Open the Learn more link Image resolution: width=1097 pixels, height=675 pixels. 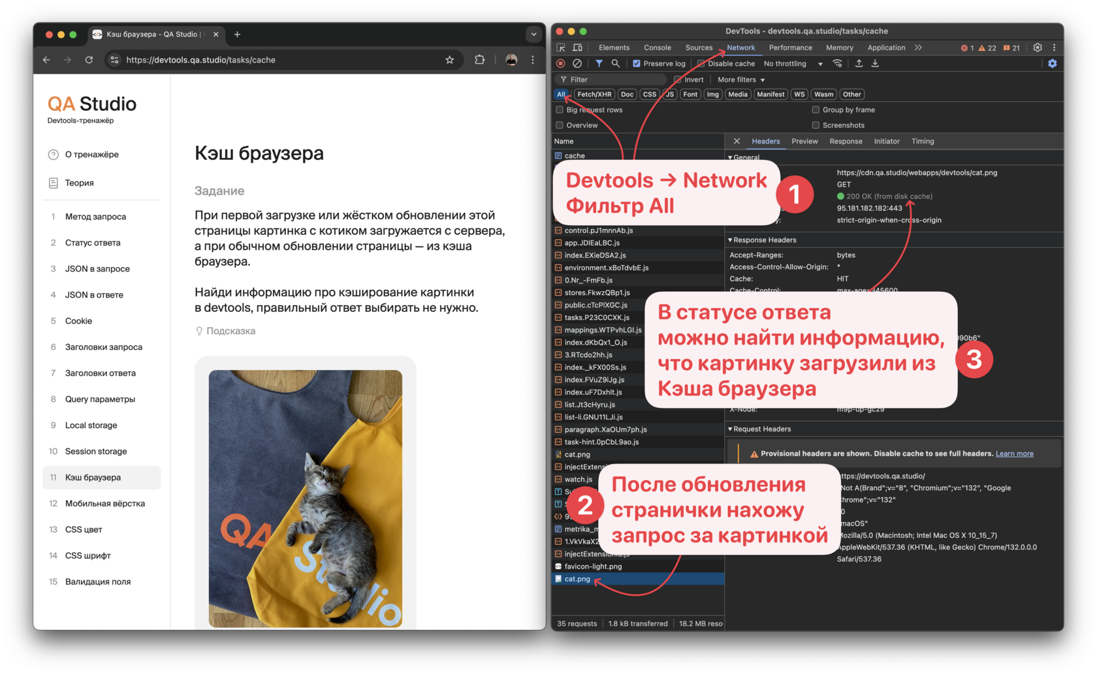click(x=1014, y=454)
